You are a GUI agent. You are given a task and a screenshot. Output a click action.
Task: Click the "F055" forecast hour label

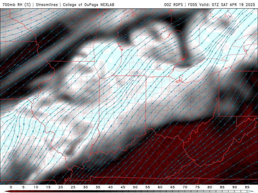tap(192, 5)
